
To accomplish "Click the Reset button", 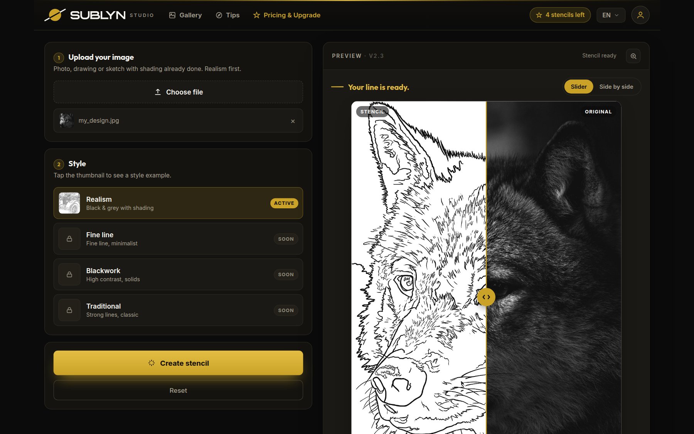I will [178, 390].
